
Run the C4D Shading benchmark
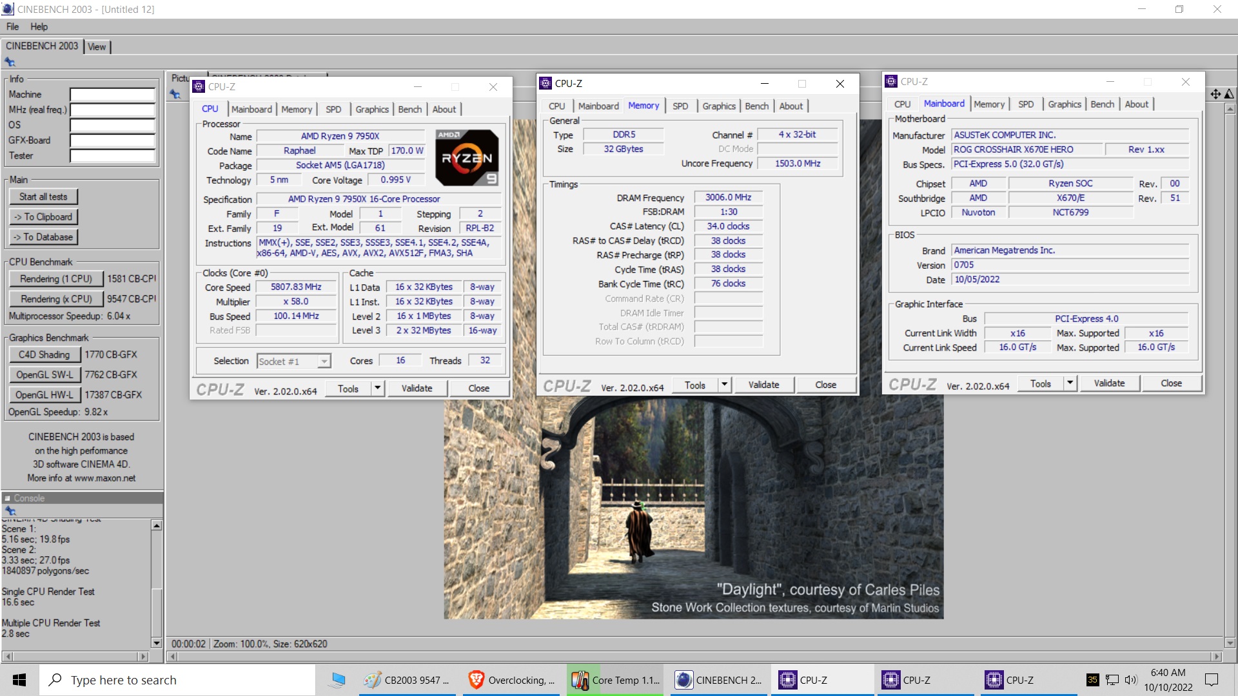[44, 354]
